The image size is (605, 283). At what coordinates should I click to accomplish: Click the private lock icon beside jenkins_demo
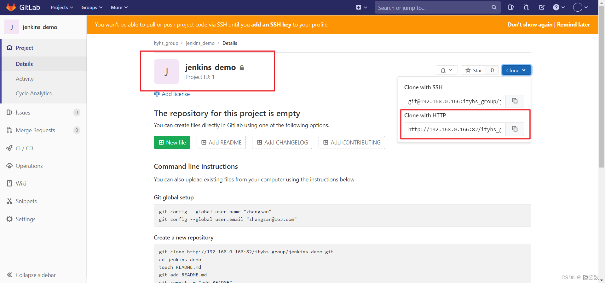[242, 68]
